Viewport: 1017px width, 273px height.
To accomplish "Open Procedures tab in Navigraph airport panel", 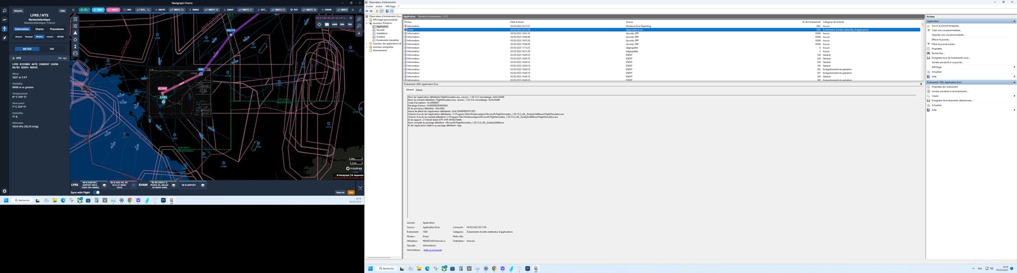I will click(57, 29).
